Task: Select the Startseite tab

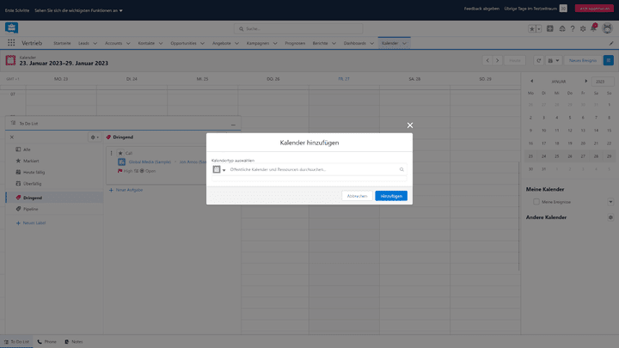Action: [62, 43]
